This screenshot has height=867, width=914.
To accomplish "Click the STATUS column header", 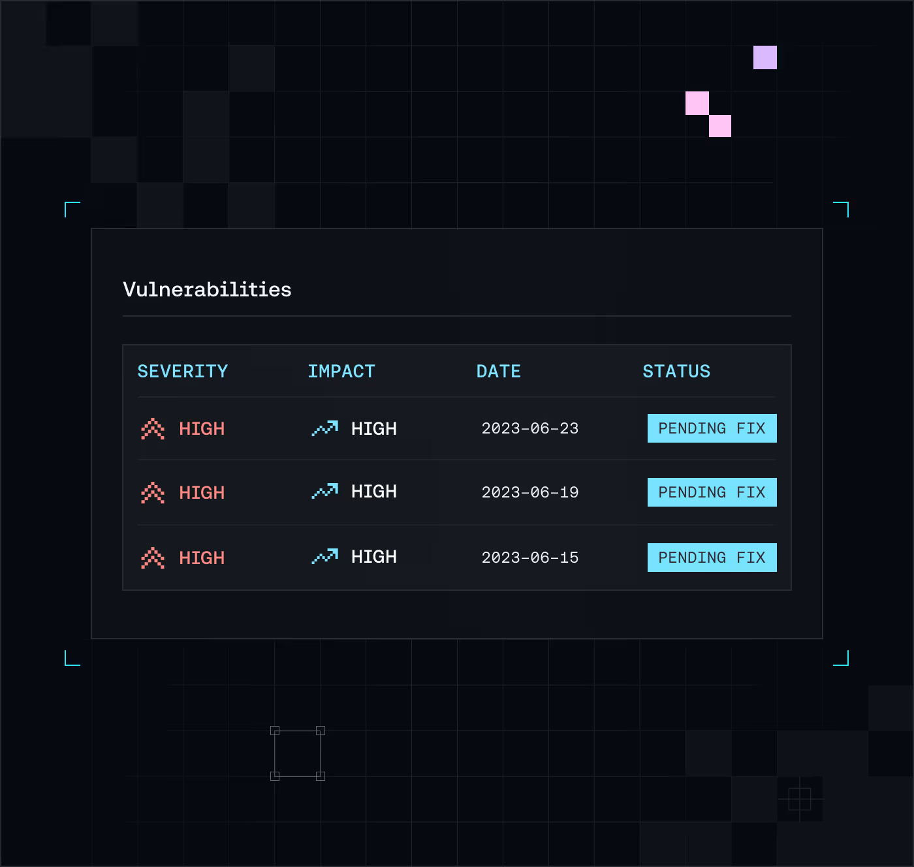I will (676, 371).
